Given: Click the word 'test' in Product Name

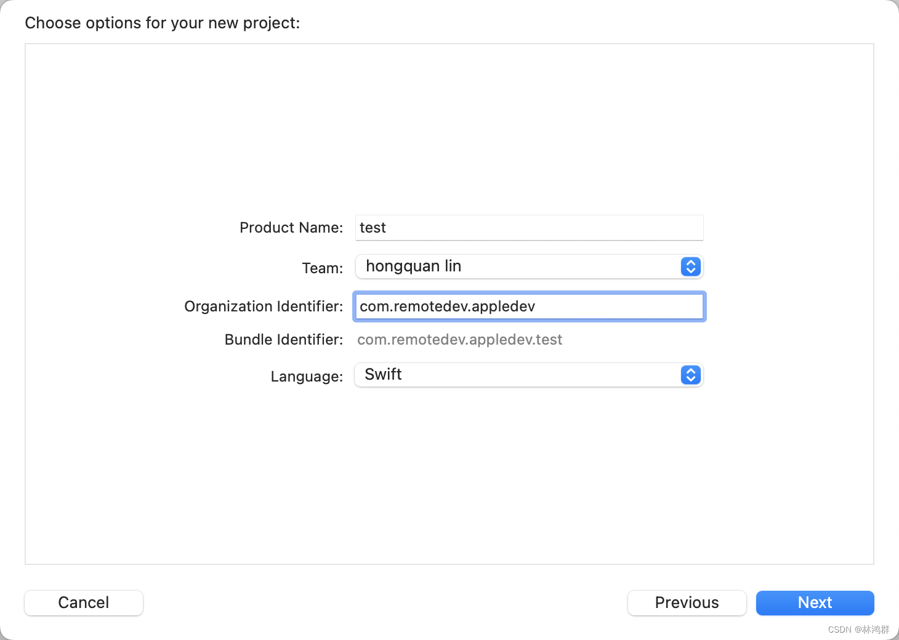Looking at the screenshot, I should point(373,228).
